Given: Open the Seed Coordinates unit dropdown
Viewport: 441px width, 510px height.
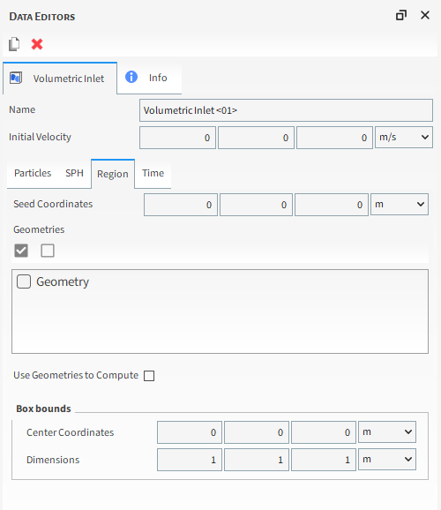Looking at the screenshot, I should pyautogui.click(x=400, y=204).
